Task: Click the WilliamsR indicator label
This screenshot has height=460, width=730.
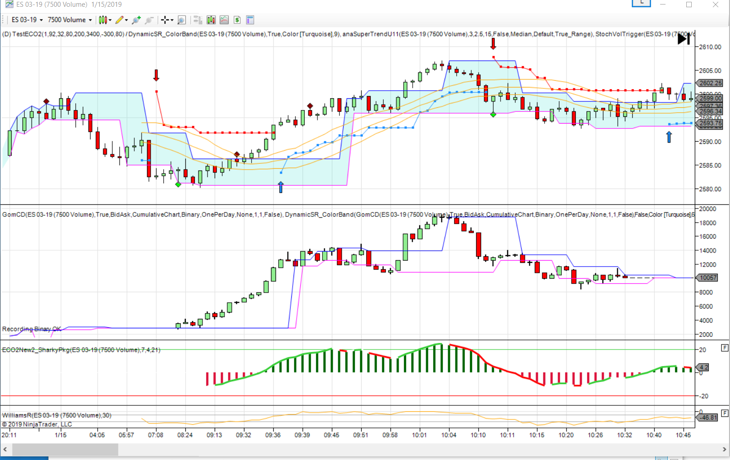Action: [x=57, y=415]
